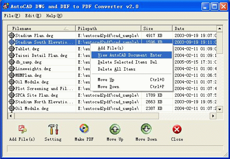Viewport: 230px width, 159px height.
Task: Click the 2663 KB size cell
Action: (154, 102)
